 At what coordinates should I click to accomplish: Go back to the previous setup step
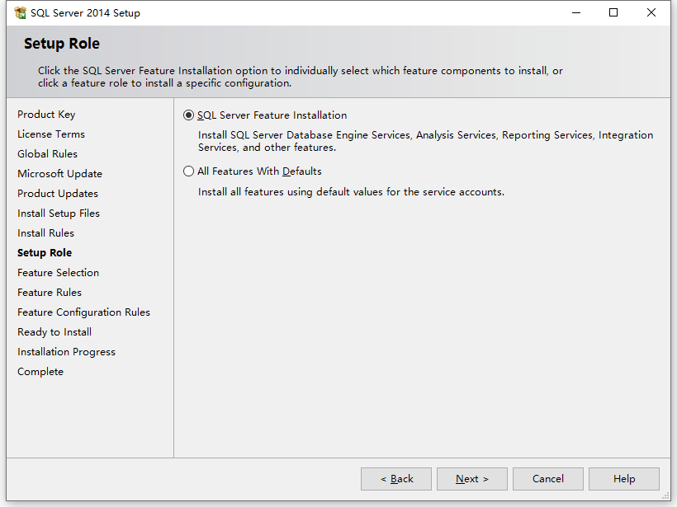(x=395, y=478)
